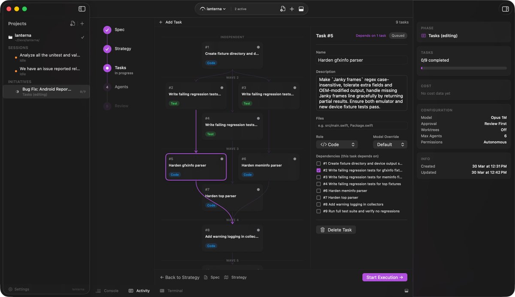Click the Terminal tab icon

point(162,291)
